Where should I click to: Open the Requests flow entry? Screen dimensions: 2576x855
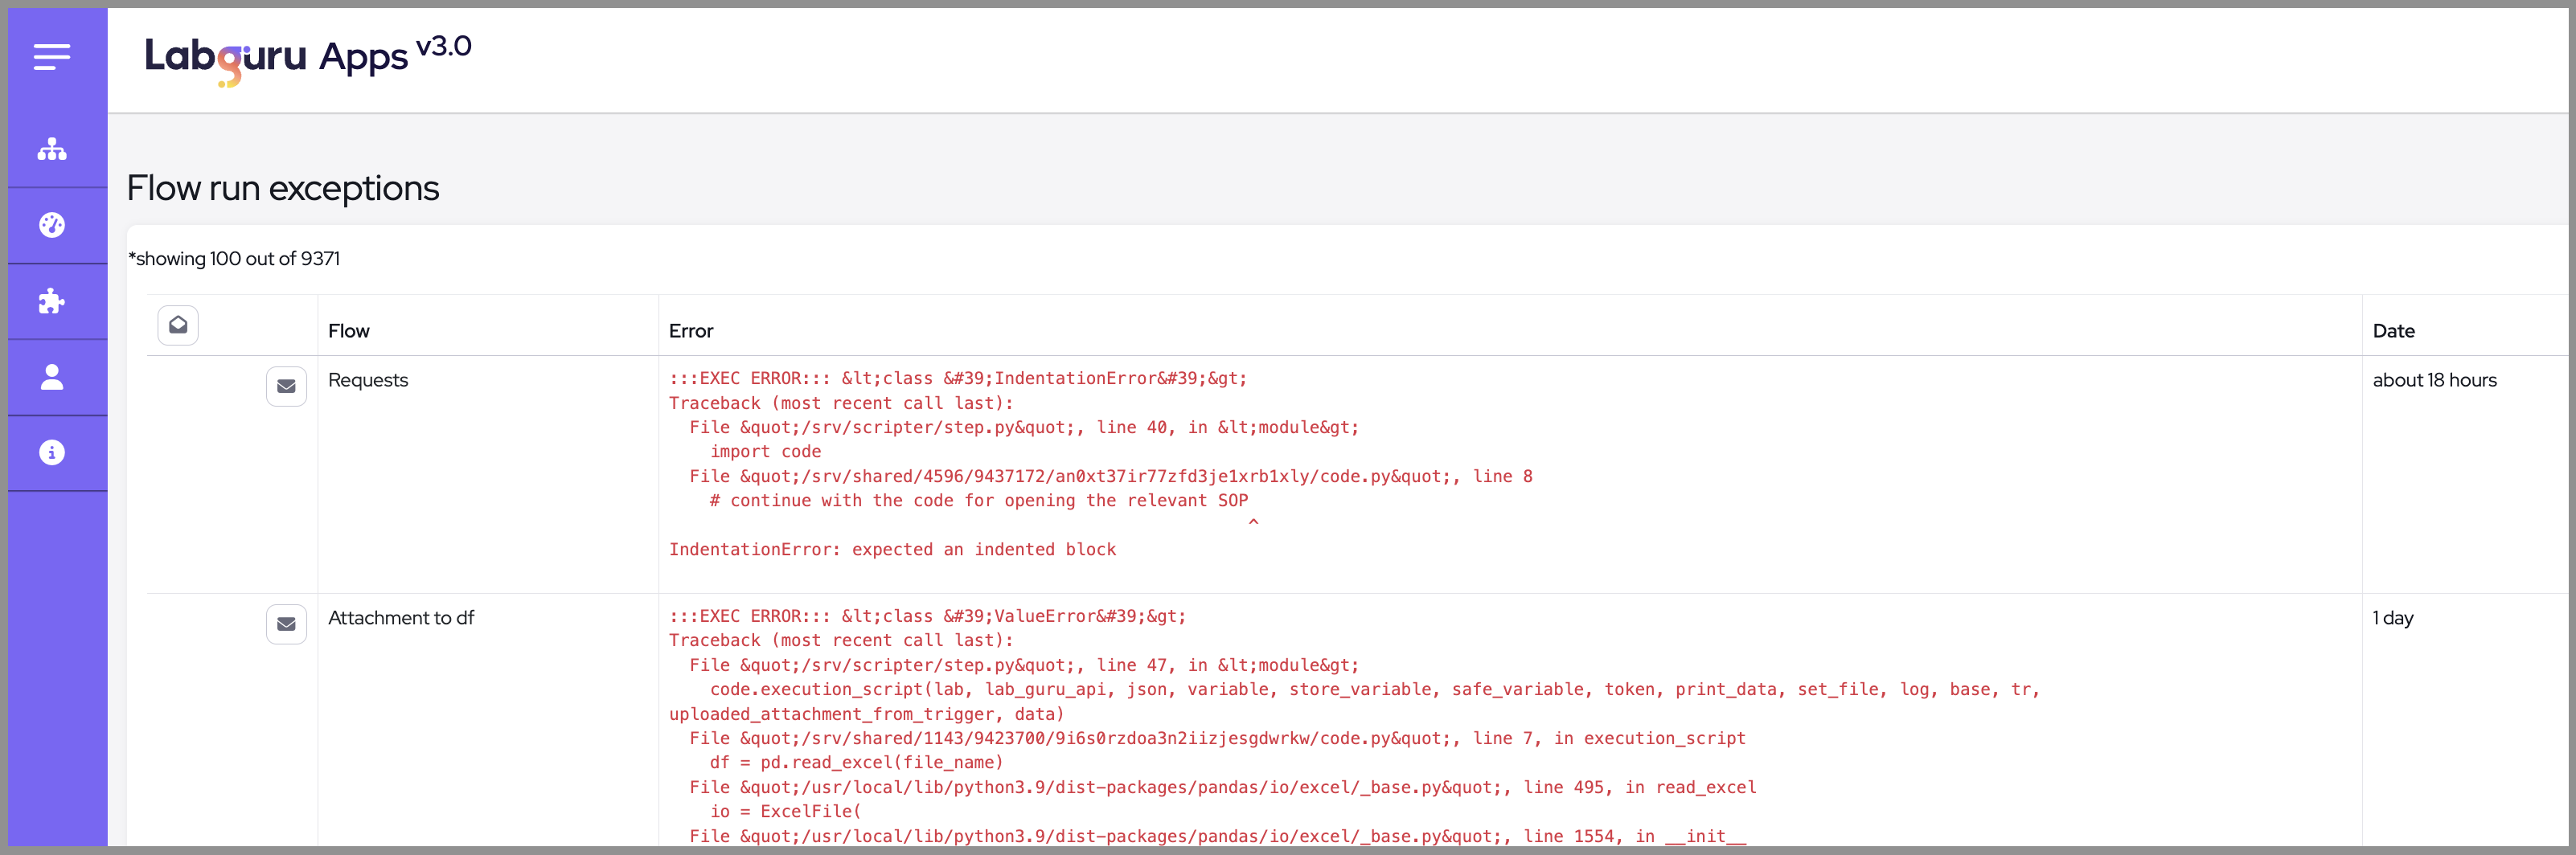coord(368,380)
